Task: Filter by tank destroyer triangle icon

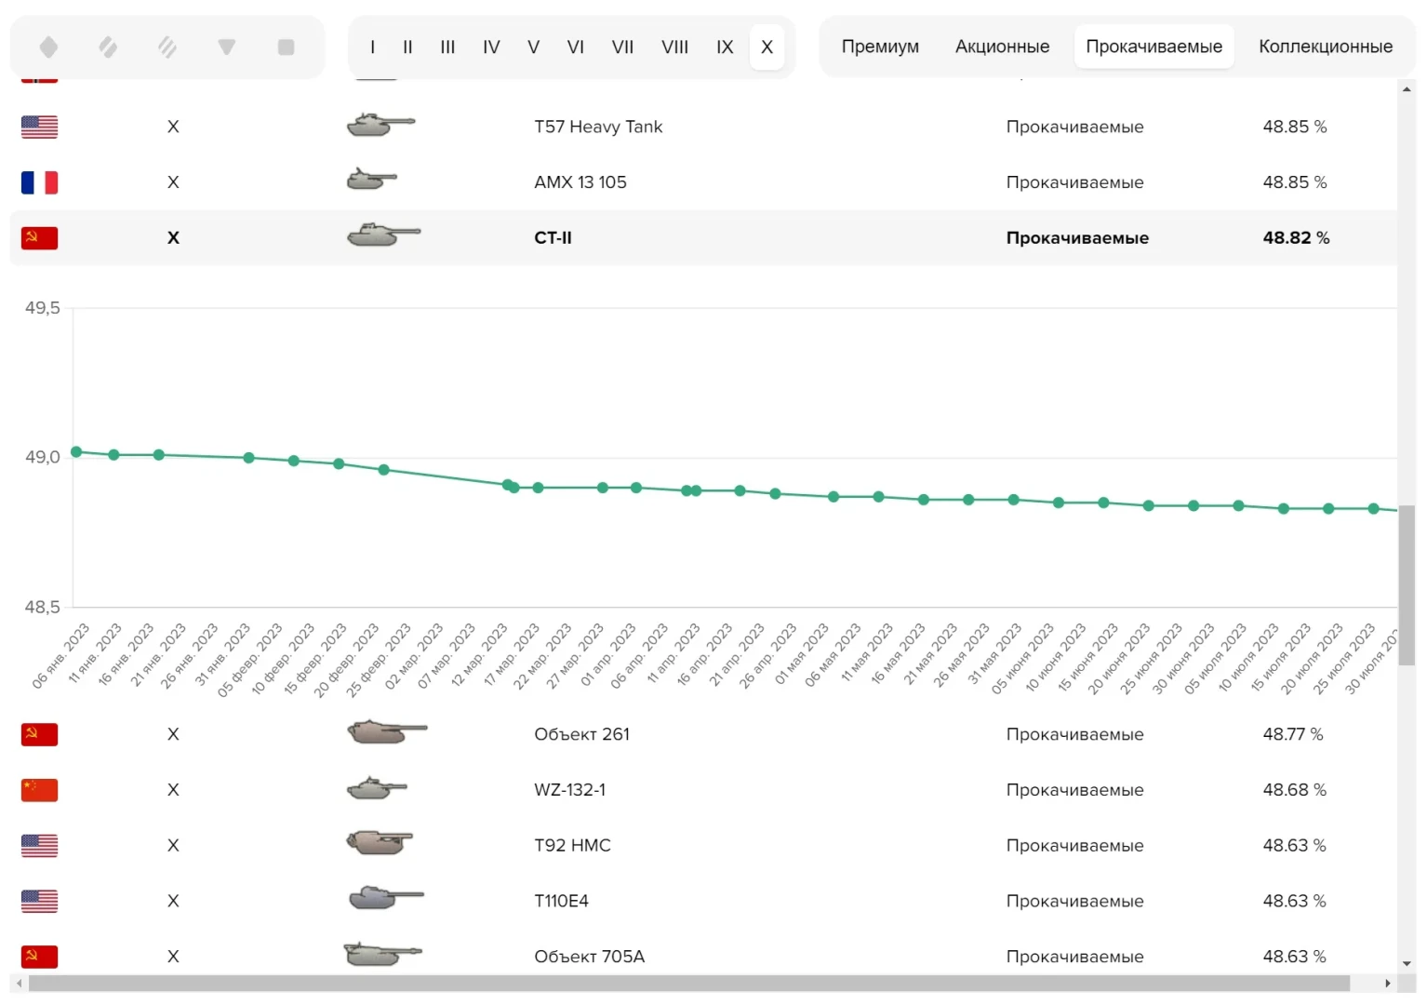Action: [x=227, y=47]
